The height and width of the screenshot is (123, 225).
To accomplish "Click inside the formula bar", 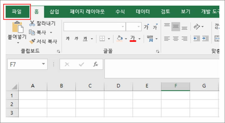I will 162,69.
